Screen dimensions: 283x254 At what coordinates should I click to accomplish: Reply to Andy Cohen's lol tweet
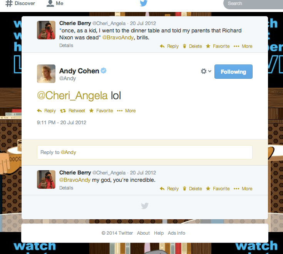46,111
